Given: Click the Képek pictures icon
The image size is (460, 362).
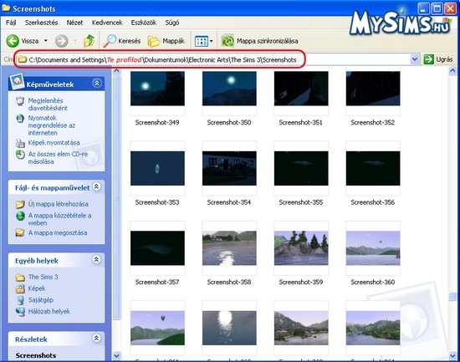Looking at the screenshot, I should tap(20, 289).
